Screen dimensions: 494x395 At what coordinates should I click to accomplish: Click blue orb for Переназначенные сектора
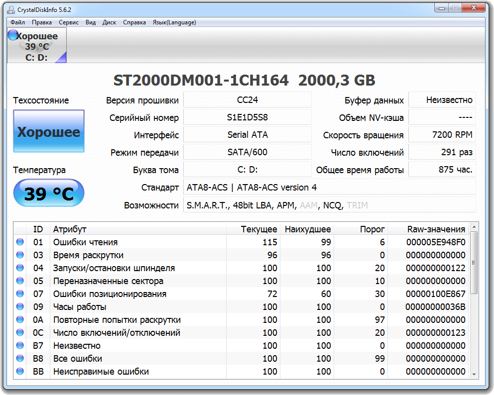point(20,281)
